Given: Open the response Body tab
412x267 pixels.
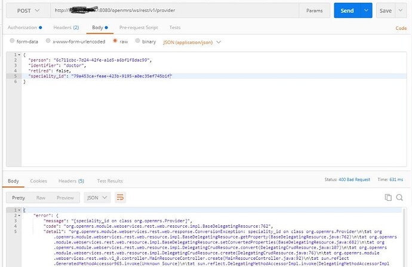Looking at the screenshot, I should [x=13, y=181].
